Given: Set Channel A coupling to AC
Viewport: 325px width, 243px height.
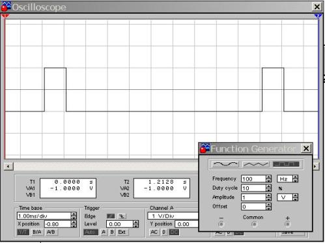Looking at the screenshot, I should [154, 232].
